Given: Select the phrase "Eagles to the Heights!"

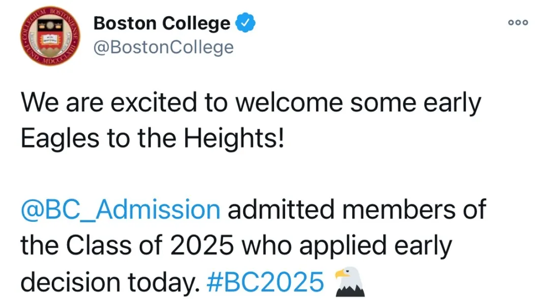Looking at the screenshot, I should tap(152, 139).
